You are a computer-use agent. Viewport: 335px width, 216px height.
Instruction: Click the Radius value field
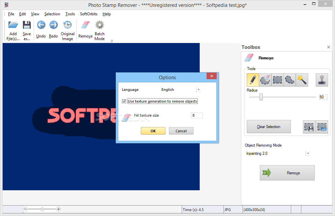pyautogui.click(x=323, y=97)
